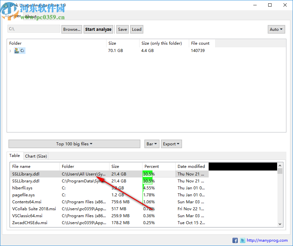Click the Browse... button
The image size is (293, 246).
pos(71,29)
